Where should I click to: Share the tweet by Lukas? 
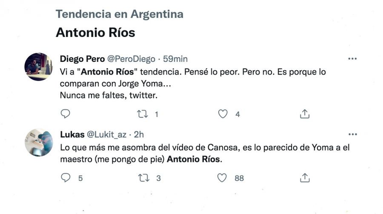click(x=305, y=178)
